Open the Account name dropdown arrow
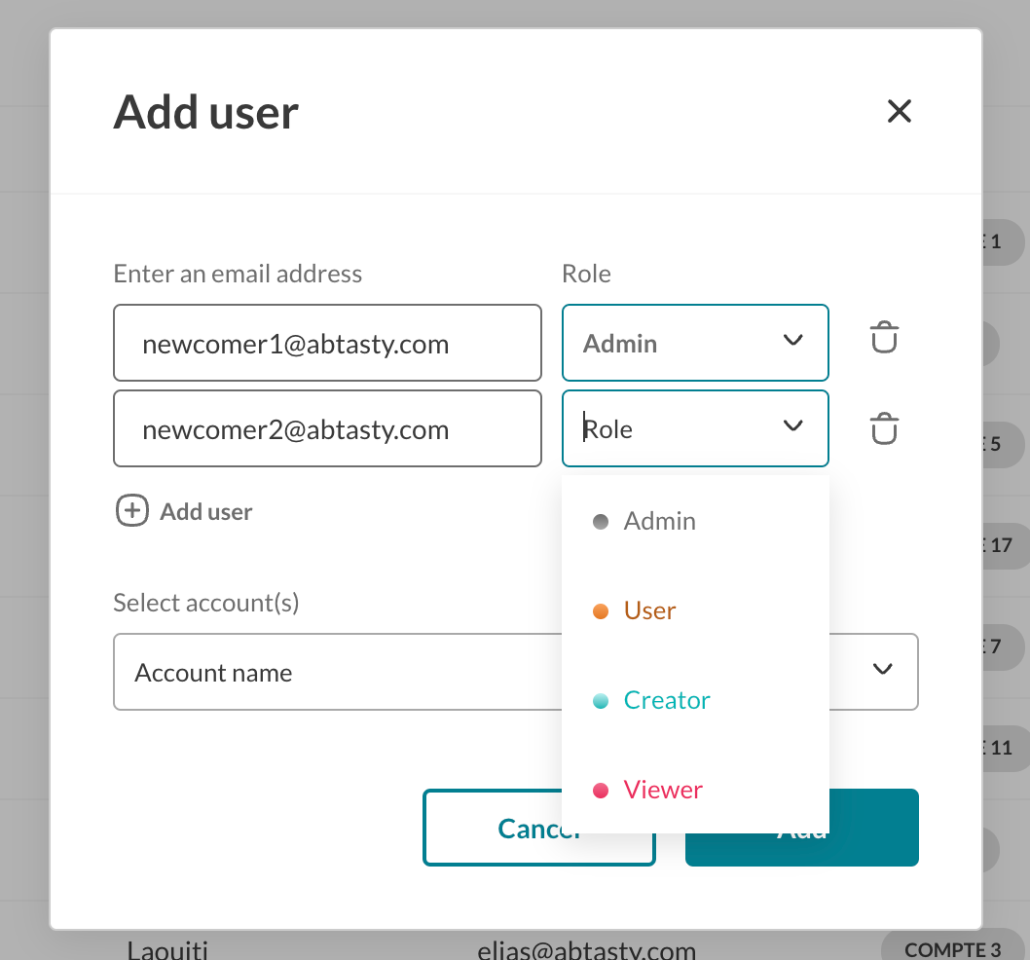Screen dimensions: 1030x960 coord(882,669)
